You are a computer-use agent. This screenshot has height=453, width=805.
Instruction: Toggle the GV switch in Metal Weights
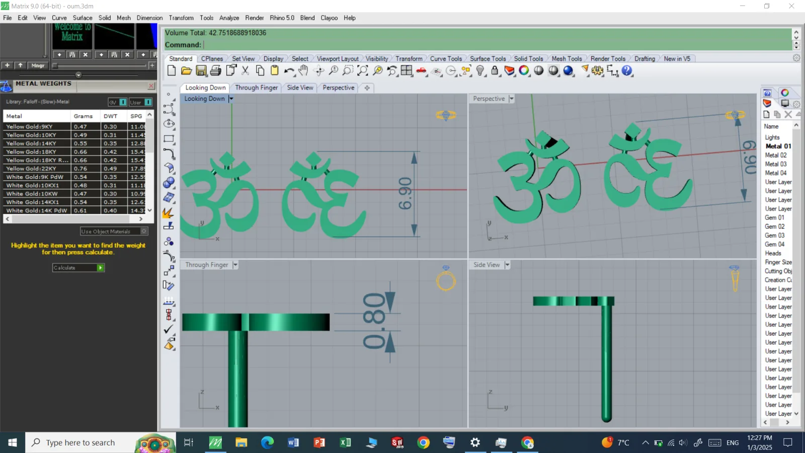[x=117, y=102]
